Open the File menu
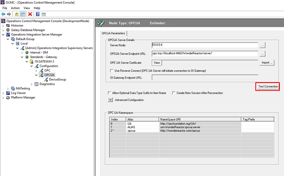This screenshot has height=176, width=284. coord(5,8)
